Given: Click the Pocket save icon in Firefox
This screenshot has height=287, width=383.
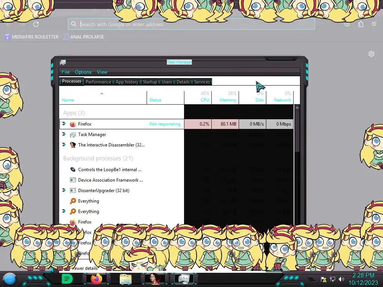Looking at the screenshot, I should (347, 24).
